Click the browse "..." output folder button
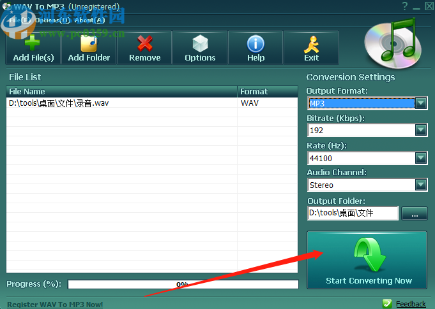Screen dimensions: 435x309 coord(415,213)
